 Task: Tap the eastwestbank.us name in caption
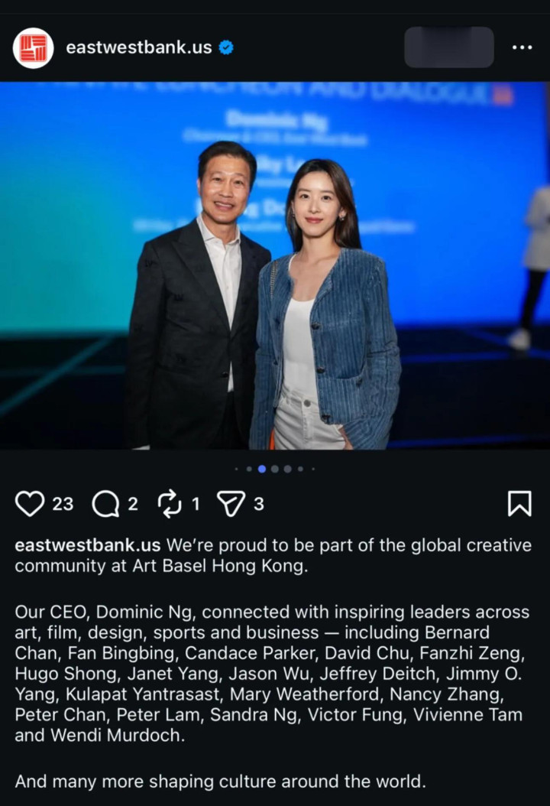click(87, 545)
